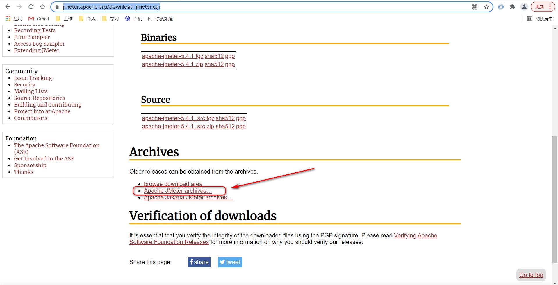The width and height of the screenshot is (558, 285).
Task: Download apache-jmeter-5.4.1.tgz binary
Action: tap(172, 56)
